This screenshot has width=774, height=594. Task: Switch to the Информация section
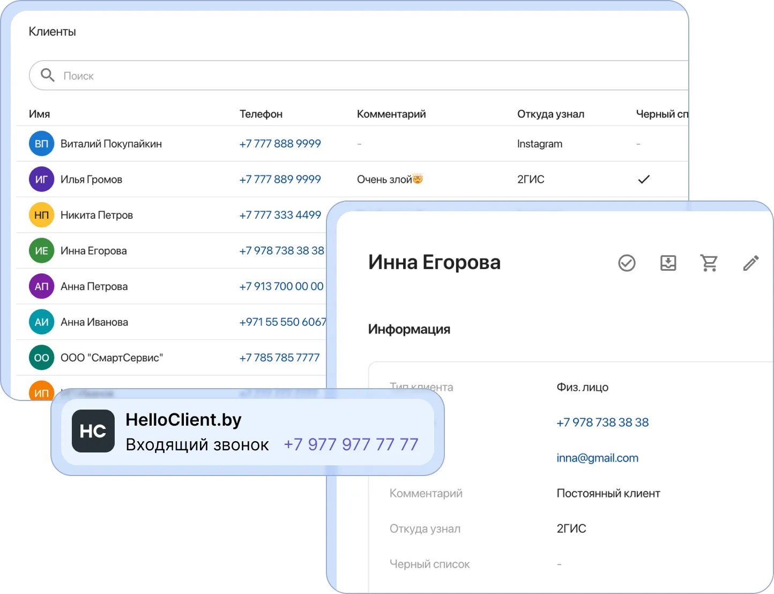coord(410,329)
